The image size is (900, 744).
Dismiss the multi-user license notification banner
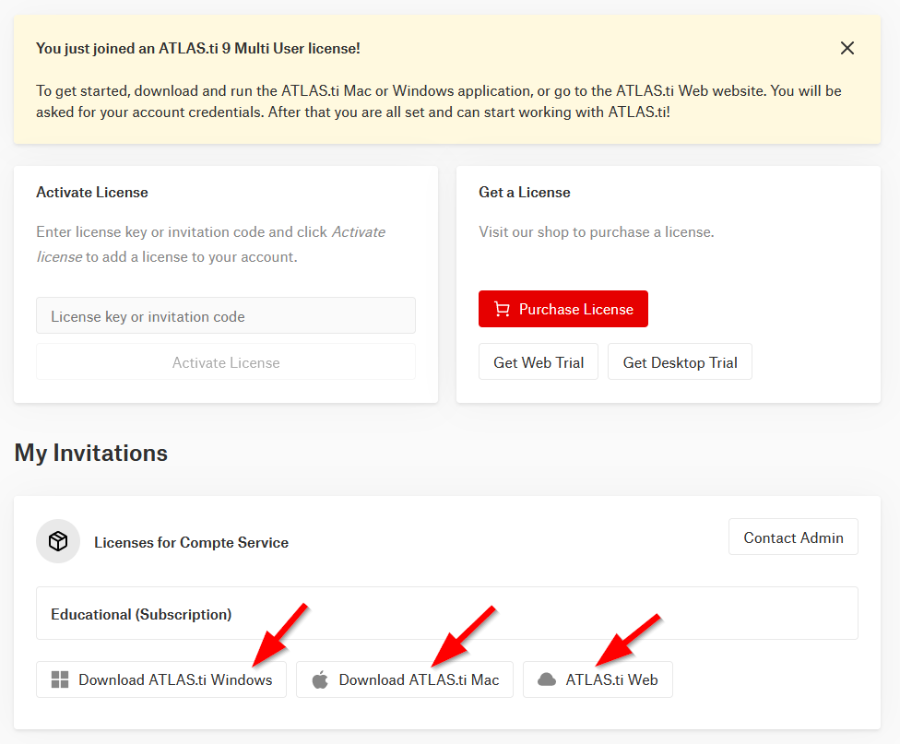(847, 48)
